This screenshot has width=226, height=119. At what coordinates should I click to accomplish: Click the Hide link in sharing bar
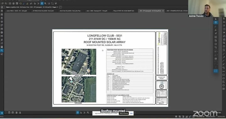pyautogui.click(x=131, y=114)
